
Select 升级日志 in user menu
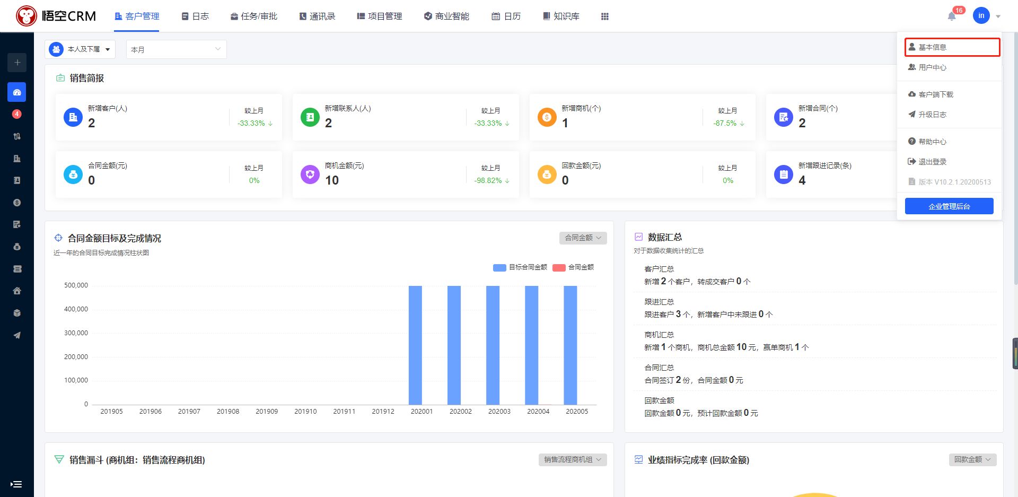point(949,115)
